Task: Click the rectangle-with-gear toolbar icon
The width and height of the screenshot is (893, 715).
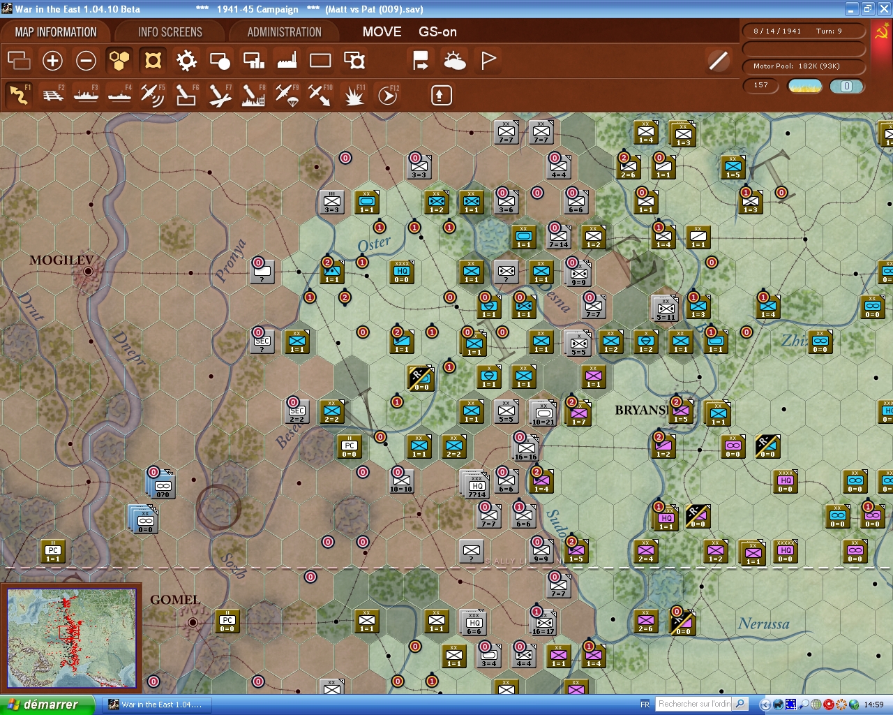Action: point(354,61)
